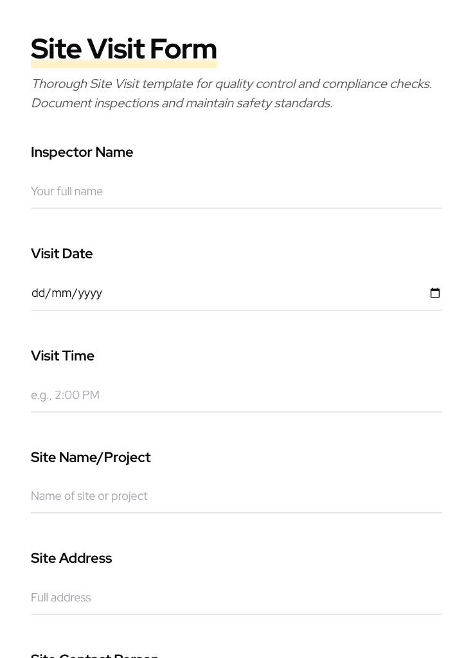Click the Inspector Name label

[x=82, y=152]
